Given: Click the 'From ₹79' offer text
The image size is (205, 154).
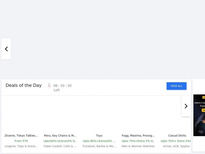Looking at the screenshot, I should click(21, 141).
